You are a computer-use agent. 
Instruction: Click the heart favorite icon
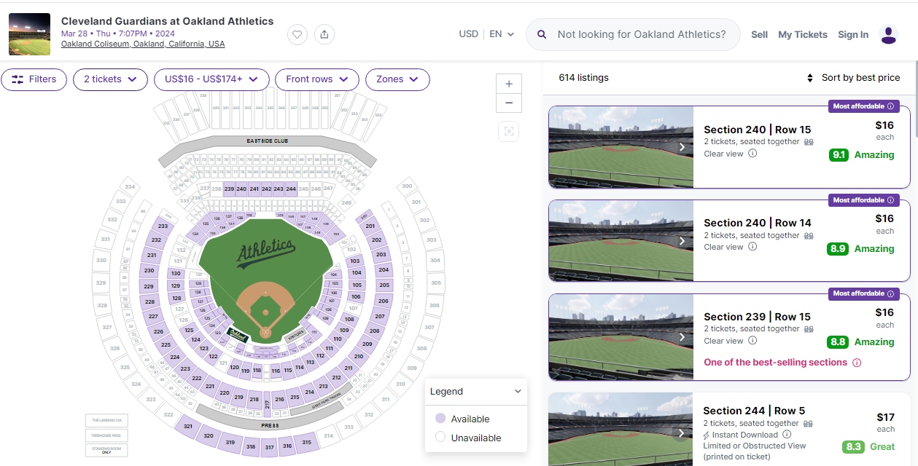tap(297, 34)
